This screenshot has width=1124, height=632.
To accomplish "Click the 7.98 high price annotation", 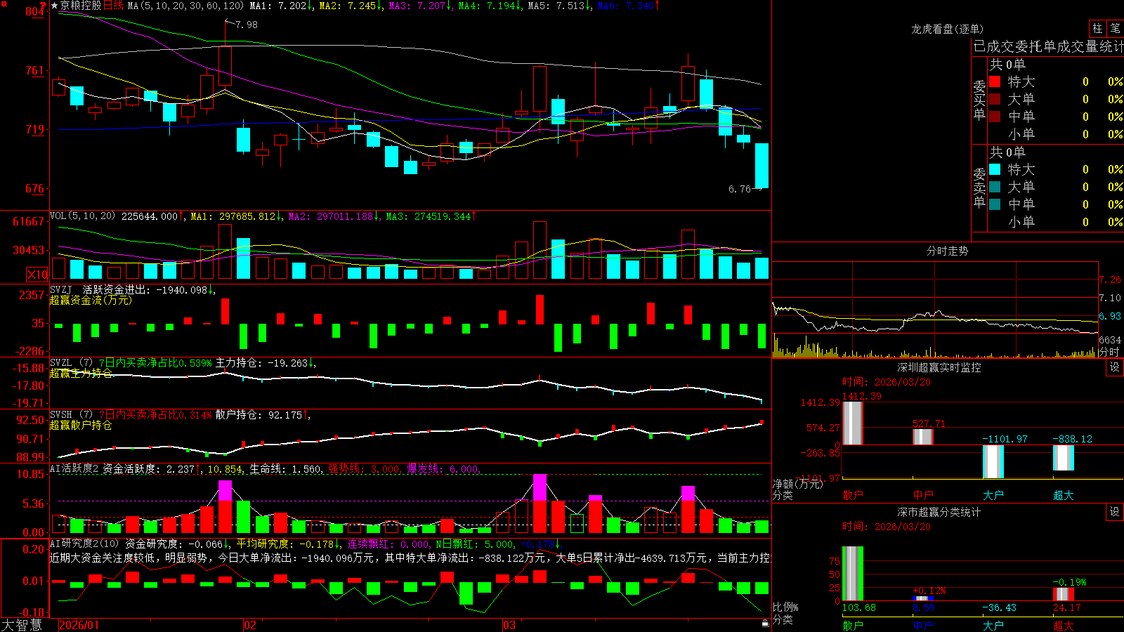I will coord(246,25).
